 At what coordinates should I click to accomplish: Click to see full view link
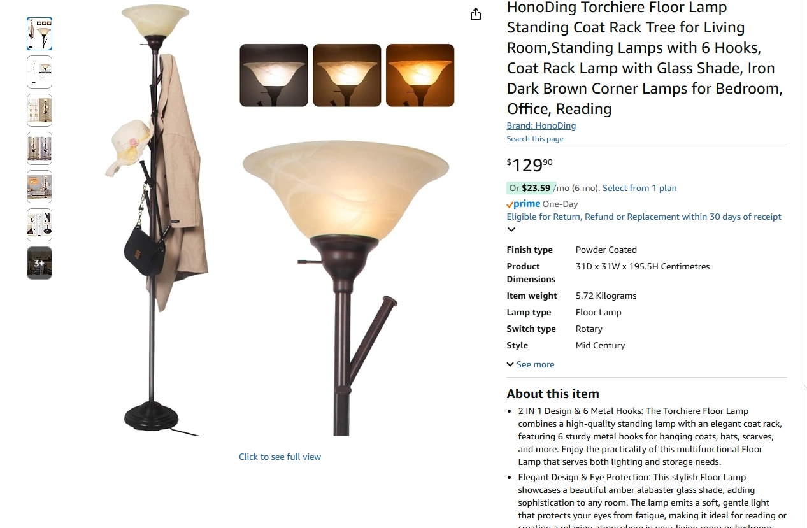point(280,457)
